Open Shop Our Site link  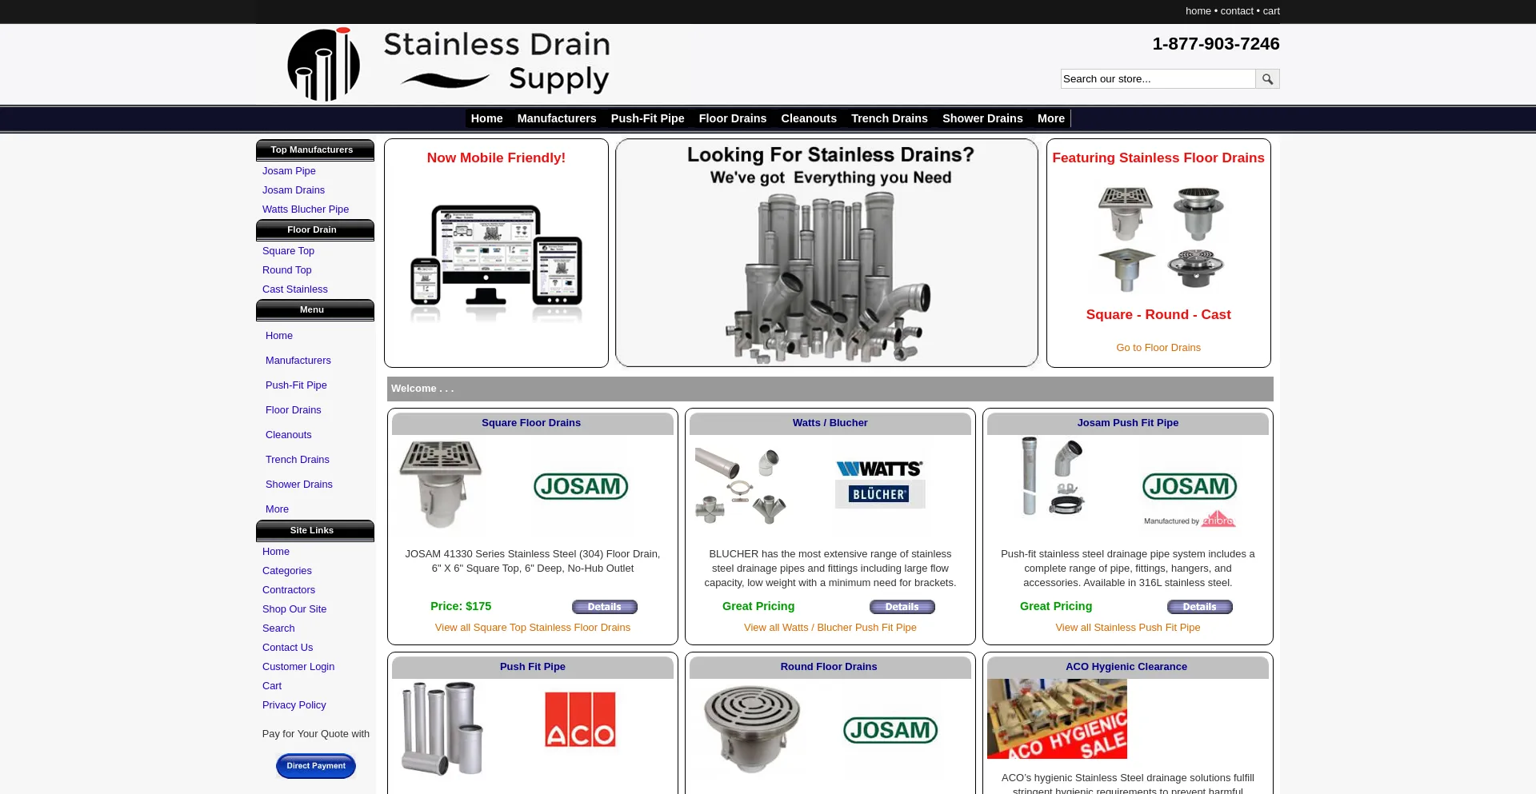[294, 609]
